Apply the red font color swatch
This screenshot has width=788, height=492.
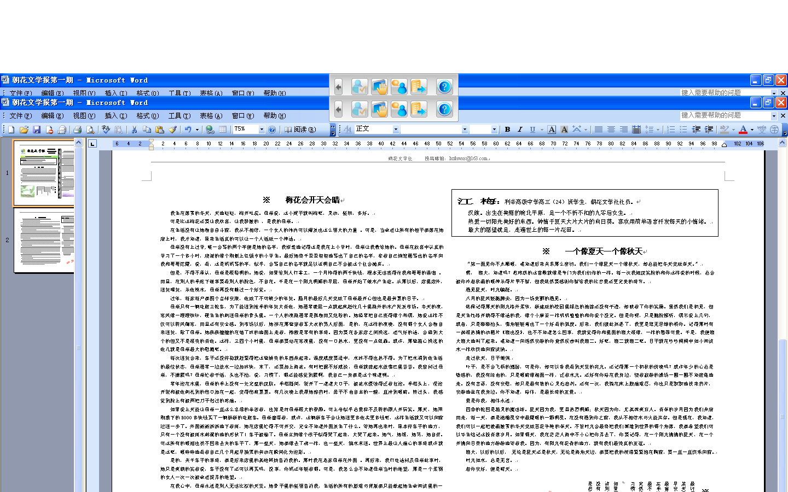pos(743,130)
